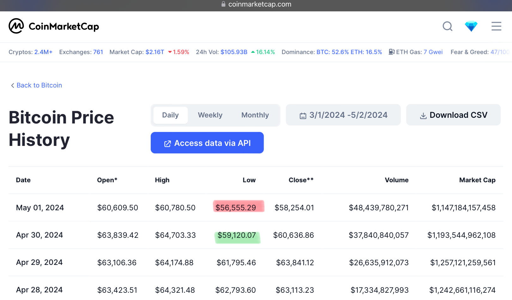Go Back to Bitcoin link
512x300 pixels.
pos(39,85)
